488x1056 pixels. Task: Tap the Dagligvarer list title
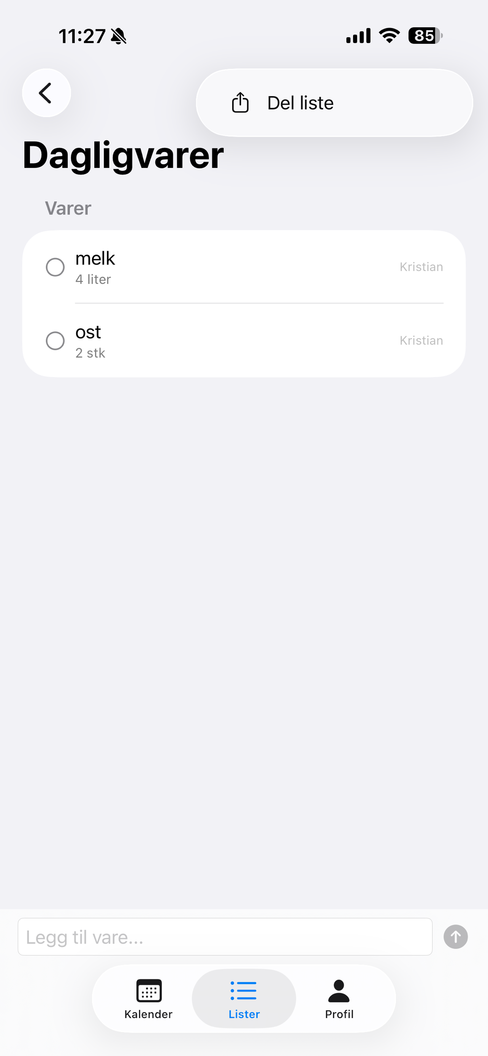click(123, 156)
